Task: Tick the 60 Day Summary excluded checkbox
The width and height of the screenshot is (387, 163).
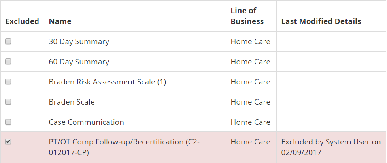Action: coord(8,62)
